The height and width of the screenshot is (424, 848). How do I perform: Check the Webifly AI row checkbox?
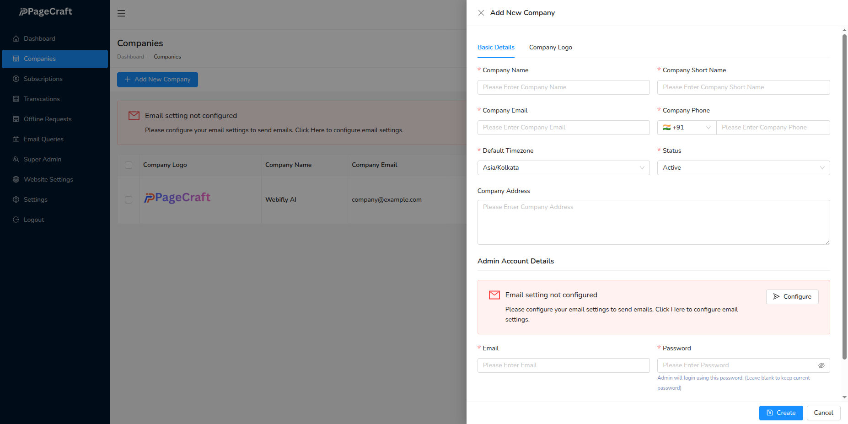tap(129, 200)
